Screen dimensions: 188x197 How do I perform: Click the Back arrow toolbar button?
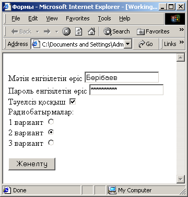point(21,31)
